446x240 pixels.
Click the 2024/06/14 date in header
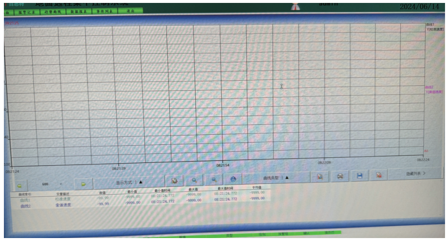pyautogui.click(x=419, y=6)
